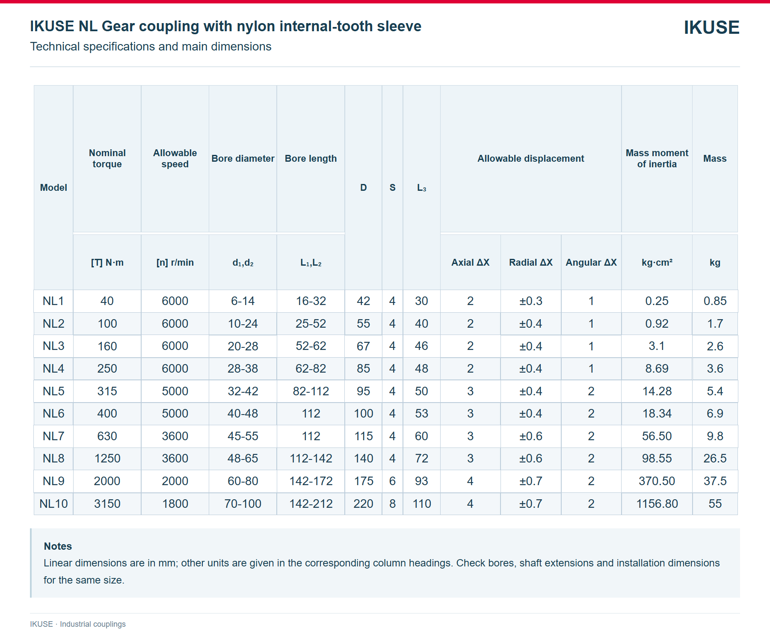Select the NL4 model cell
This screenshot has height=643, width=770.
pos(53,368)
